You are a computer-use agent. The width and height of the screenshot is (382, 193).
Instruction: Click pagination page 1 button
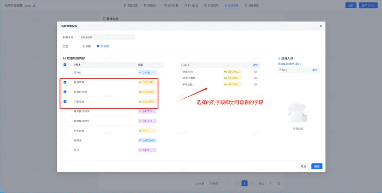tap(244, 184)
